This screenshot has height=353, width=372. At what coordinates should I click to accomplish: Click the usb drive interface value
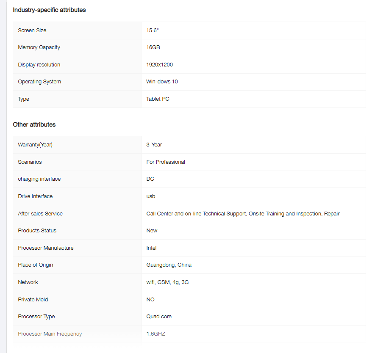pyautogui.click(x=151, y=196)
